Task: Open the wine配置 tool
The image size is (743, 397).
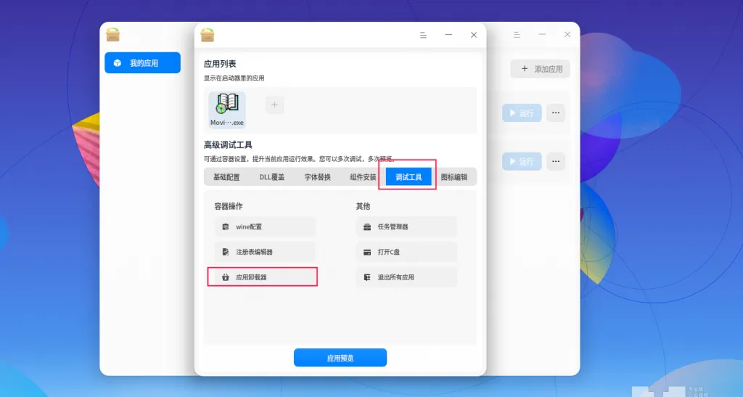Action: [265, 227]
